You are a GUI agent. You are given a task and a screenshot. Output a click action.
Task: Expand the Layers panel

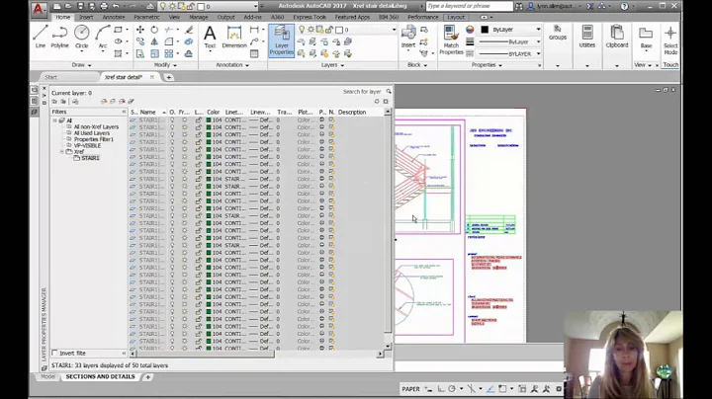tap(332, 65)
